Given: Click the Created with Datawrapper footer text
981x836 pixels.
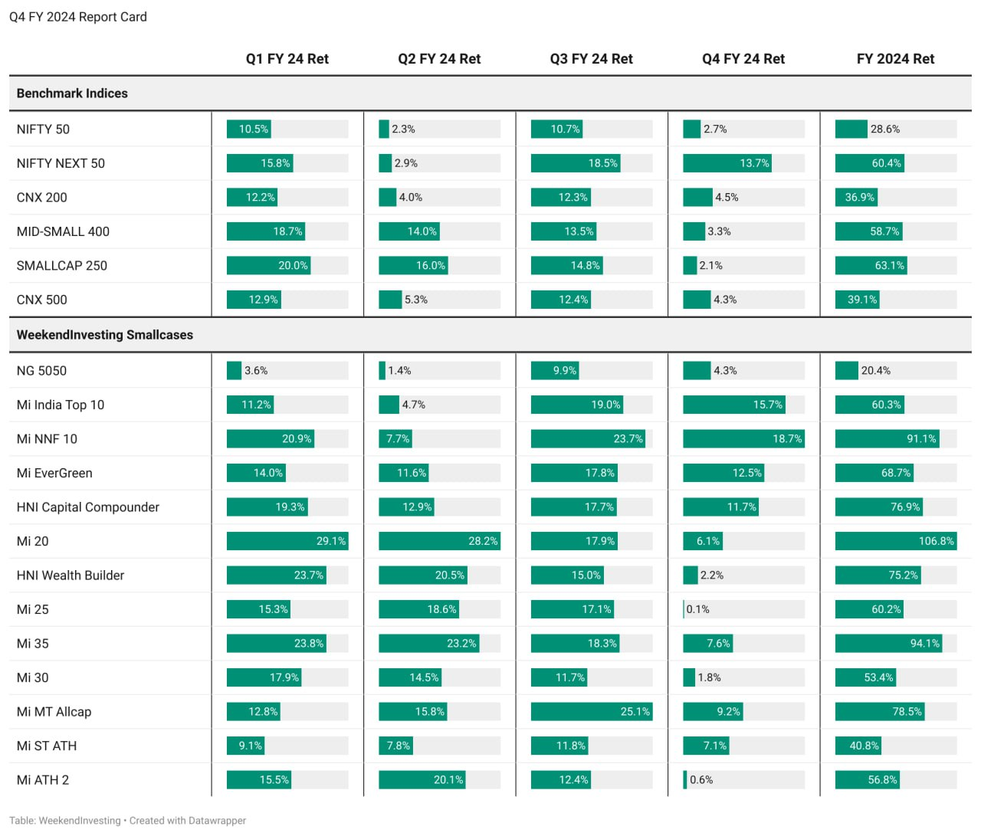Looking at the screenshot, I should point(188,821).
